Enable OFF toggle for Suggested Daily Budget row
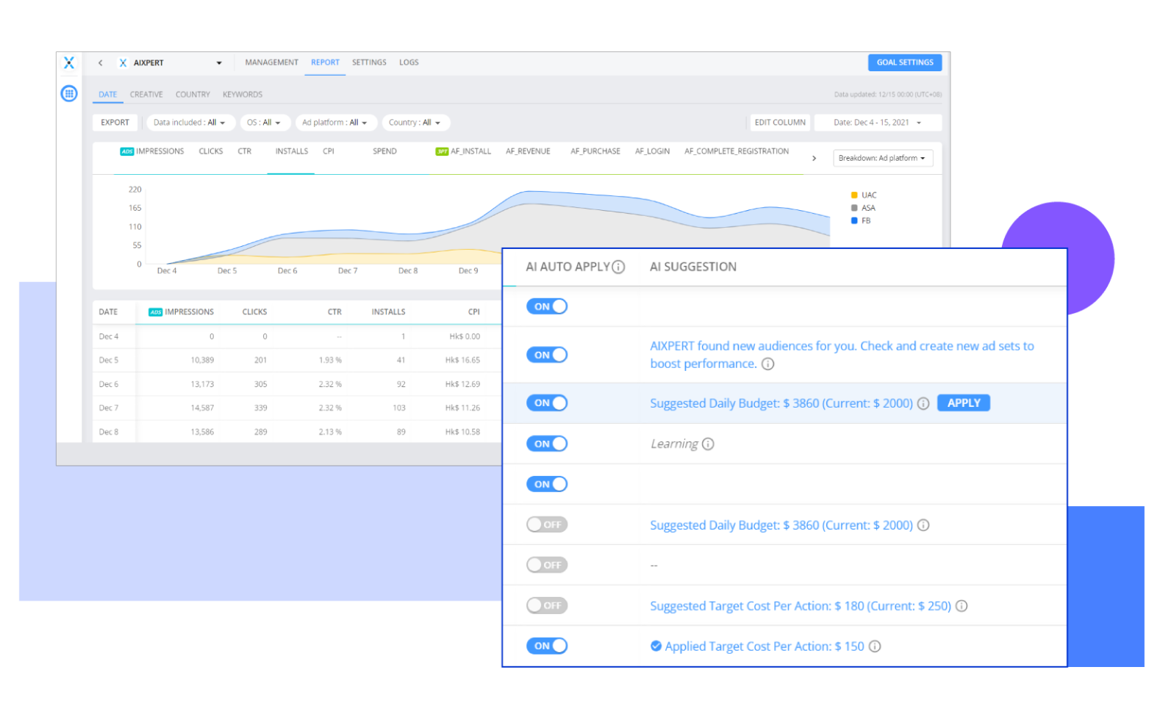1160x703 pixels. click(547, 524)
